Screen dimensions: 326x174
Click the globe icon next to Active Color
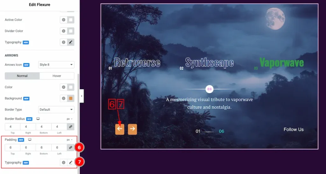pyautogui.click(x=64, y=20)
